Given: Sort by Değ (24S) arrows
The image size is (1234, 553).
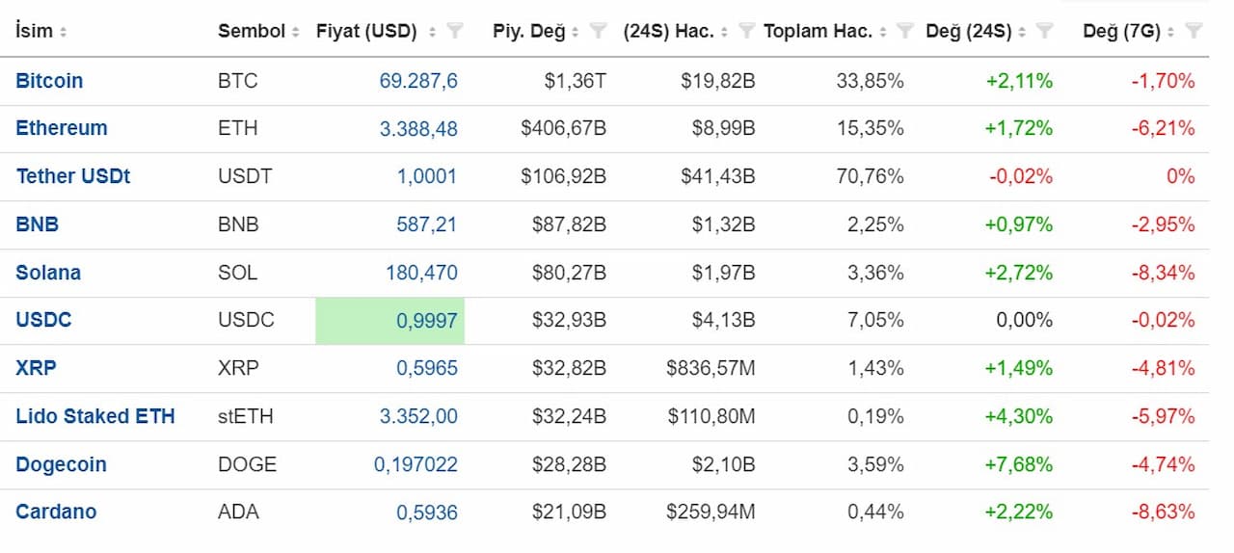Looking at the screenshot, I should coord(1022,32).
